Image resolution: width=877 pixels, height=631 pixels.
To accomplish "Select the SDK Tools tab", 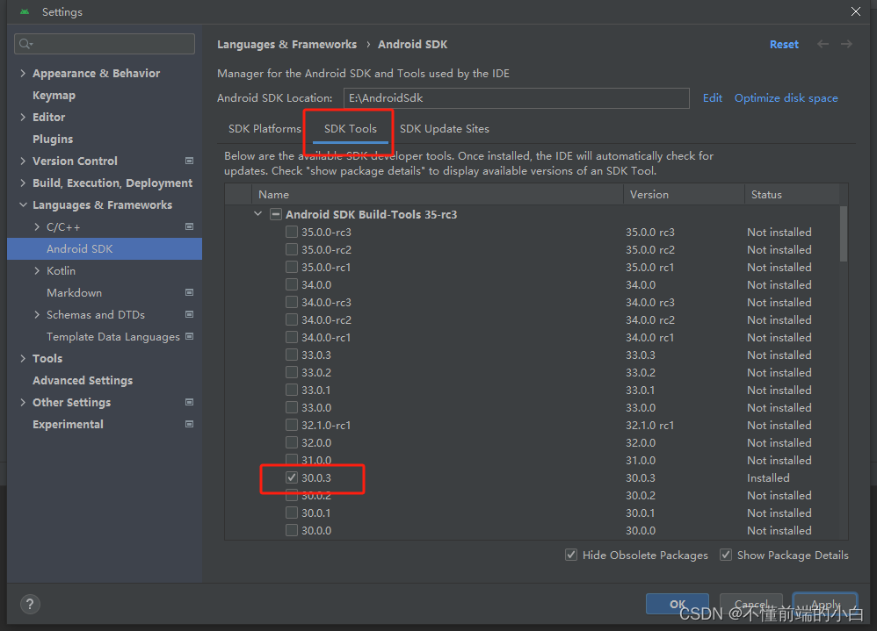I will pos(350,128).
